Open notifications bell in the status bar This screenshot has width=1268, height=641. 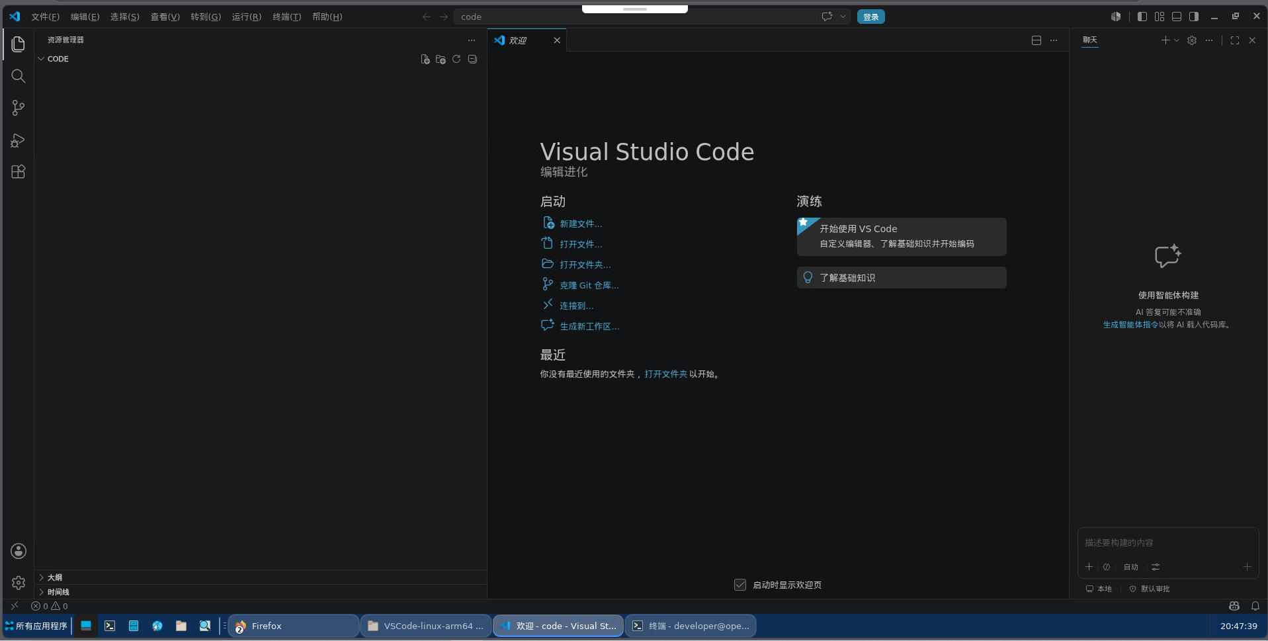[1255, 606]
